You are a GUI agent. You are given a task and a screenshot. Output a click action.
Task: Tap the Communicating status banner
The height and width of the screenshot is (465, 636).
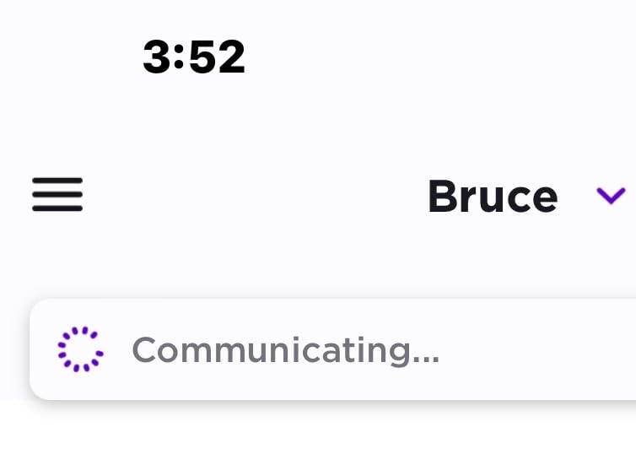337,349
